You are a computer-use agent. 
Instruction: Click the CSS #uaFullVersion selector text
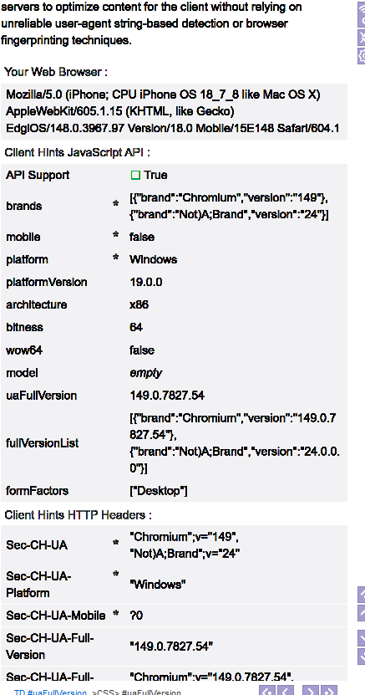pyautogui.click(x=136, y=692)
